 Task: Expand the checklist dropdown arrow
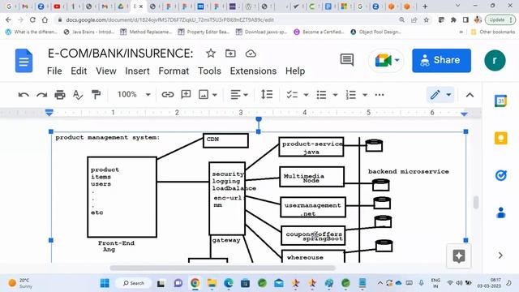click(306, 95)
